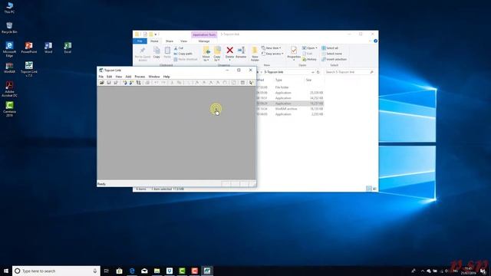The image size is (491, 276).
Task: Click the last toolbar icon in Topcon Link
Action: pyautogui.click(x=251, y=83)
